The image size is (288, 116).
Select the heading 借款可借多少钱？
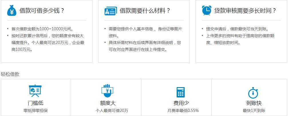coord(42,11)
